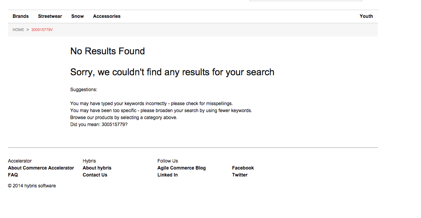Click the Contact Us link
Viewport: 421px width, 218px height.
click(95, 175)
